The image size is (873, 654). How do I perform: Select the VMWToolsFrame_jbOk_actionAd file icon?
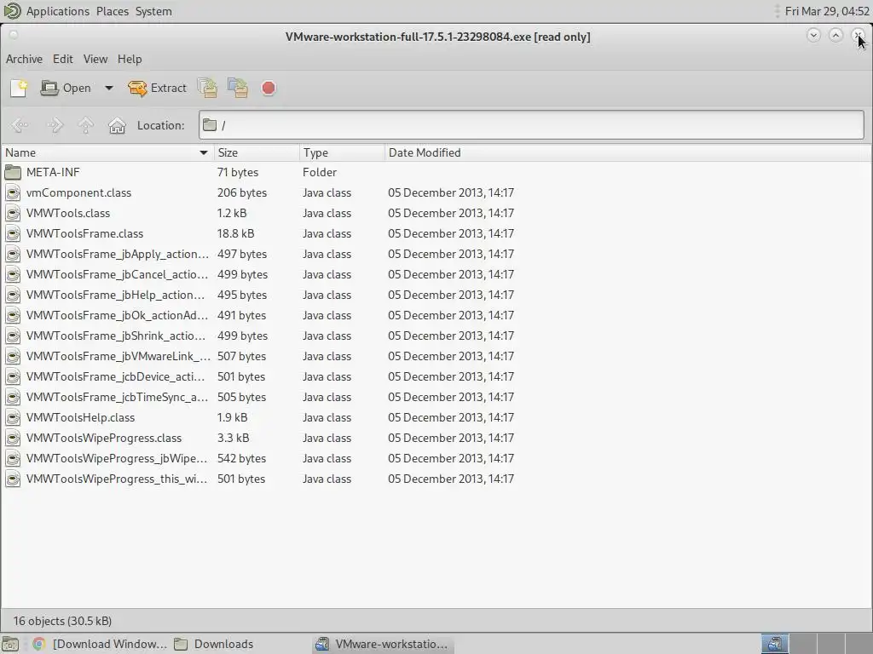13,315
